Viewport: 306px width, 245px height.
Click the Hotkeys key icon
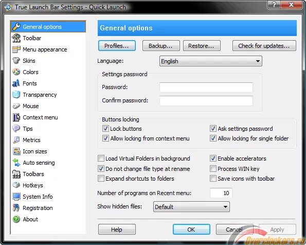[x=16, y=185]
